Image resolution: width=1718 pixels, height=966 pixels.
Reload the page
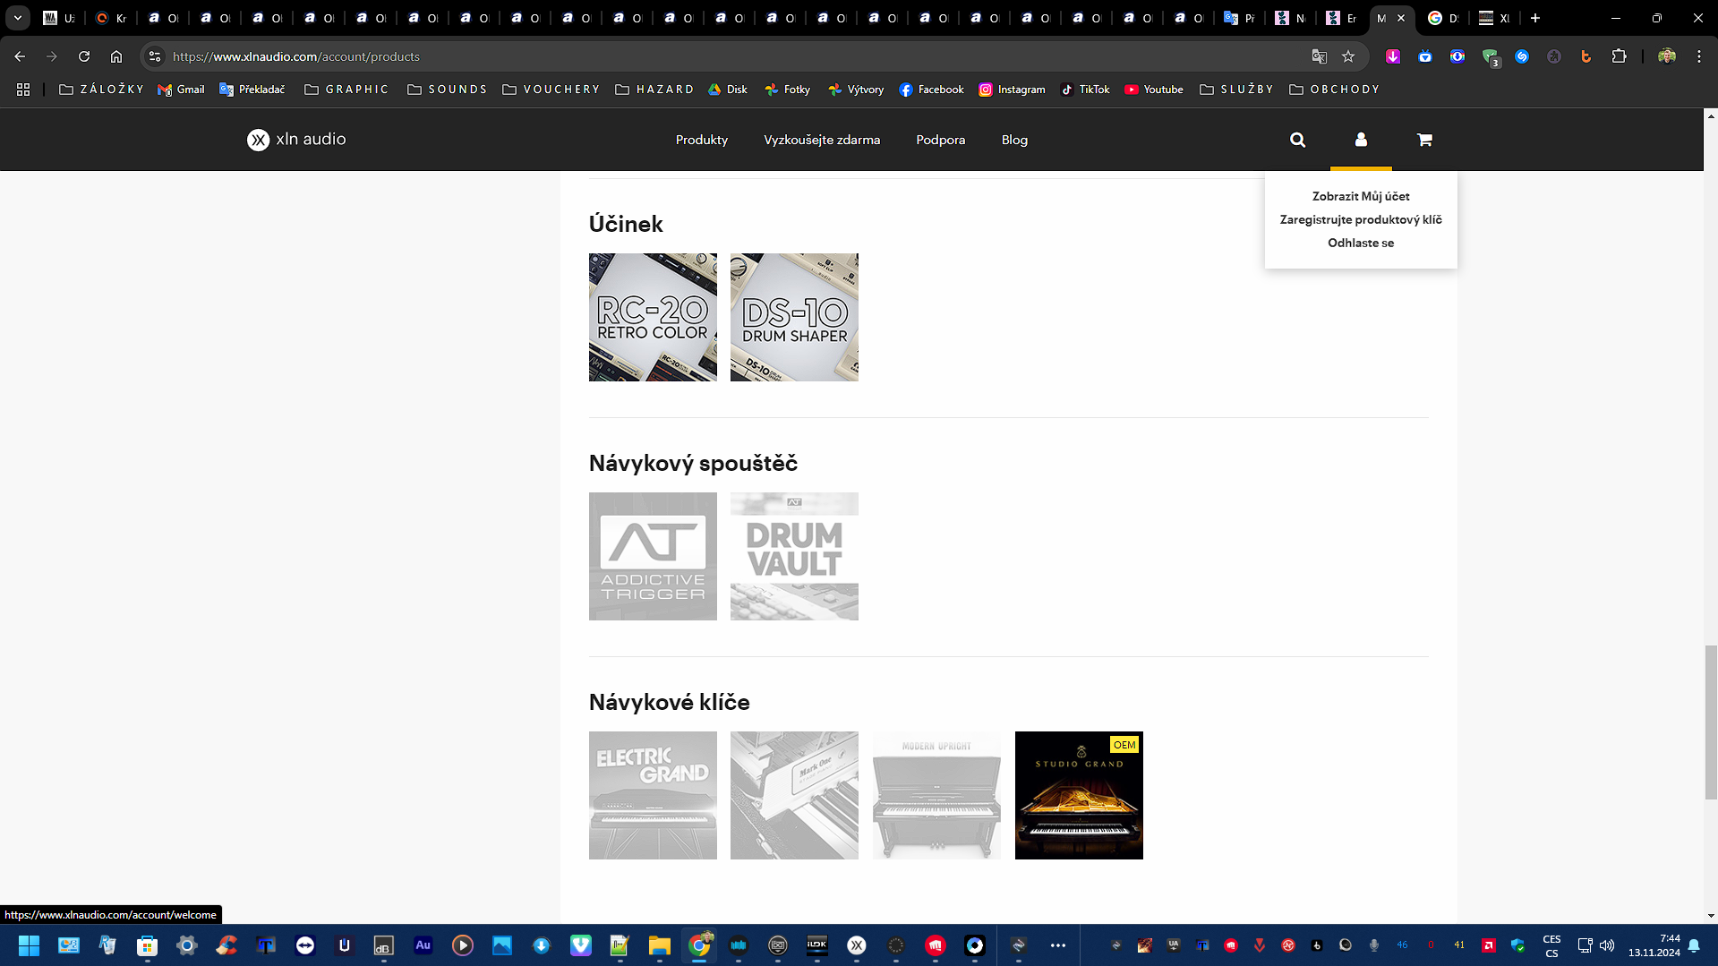tap(84, 56)
